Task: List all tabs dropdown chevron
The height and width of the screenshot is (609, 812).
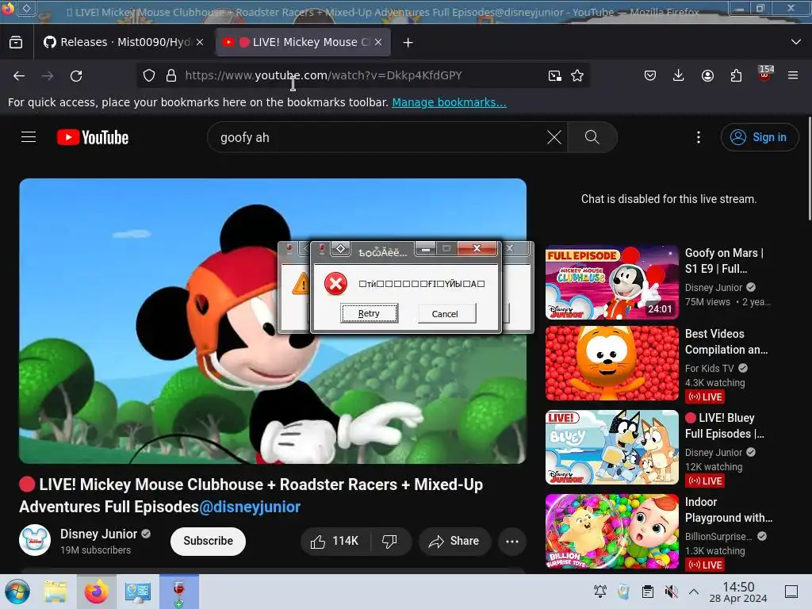Action: click(796, 42)
